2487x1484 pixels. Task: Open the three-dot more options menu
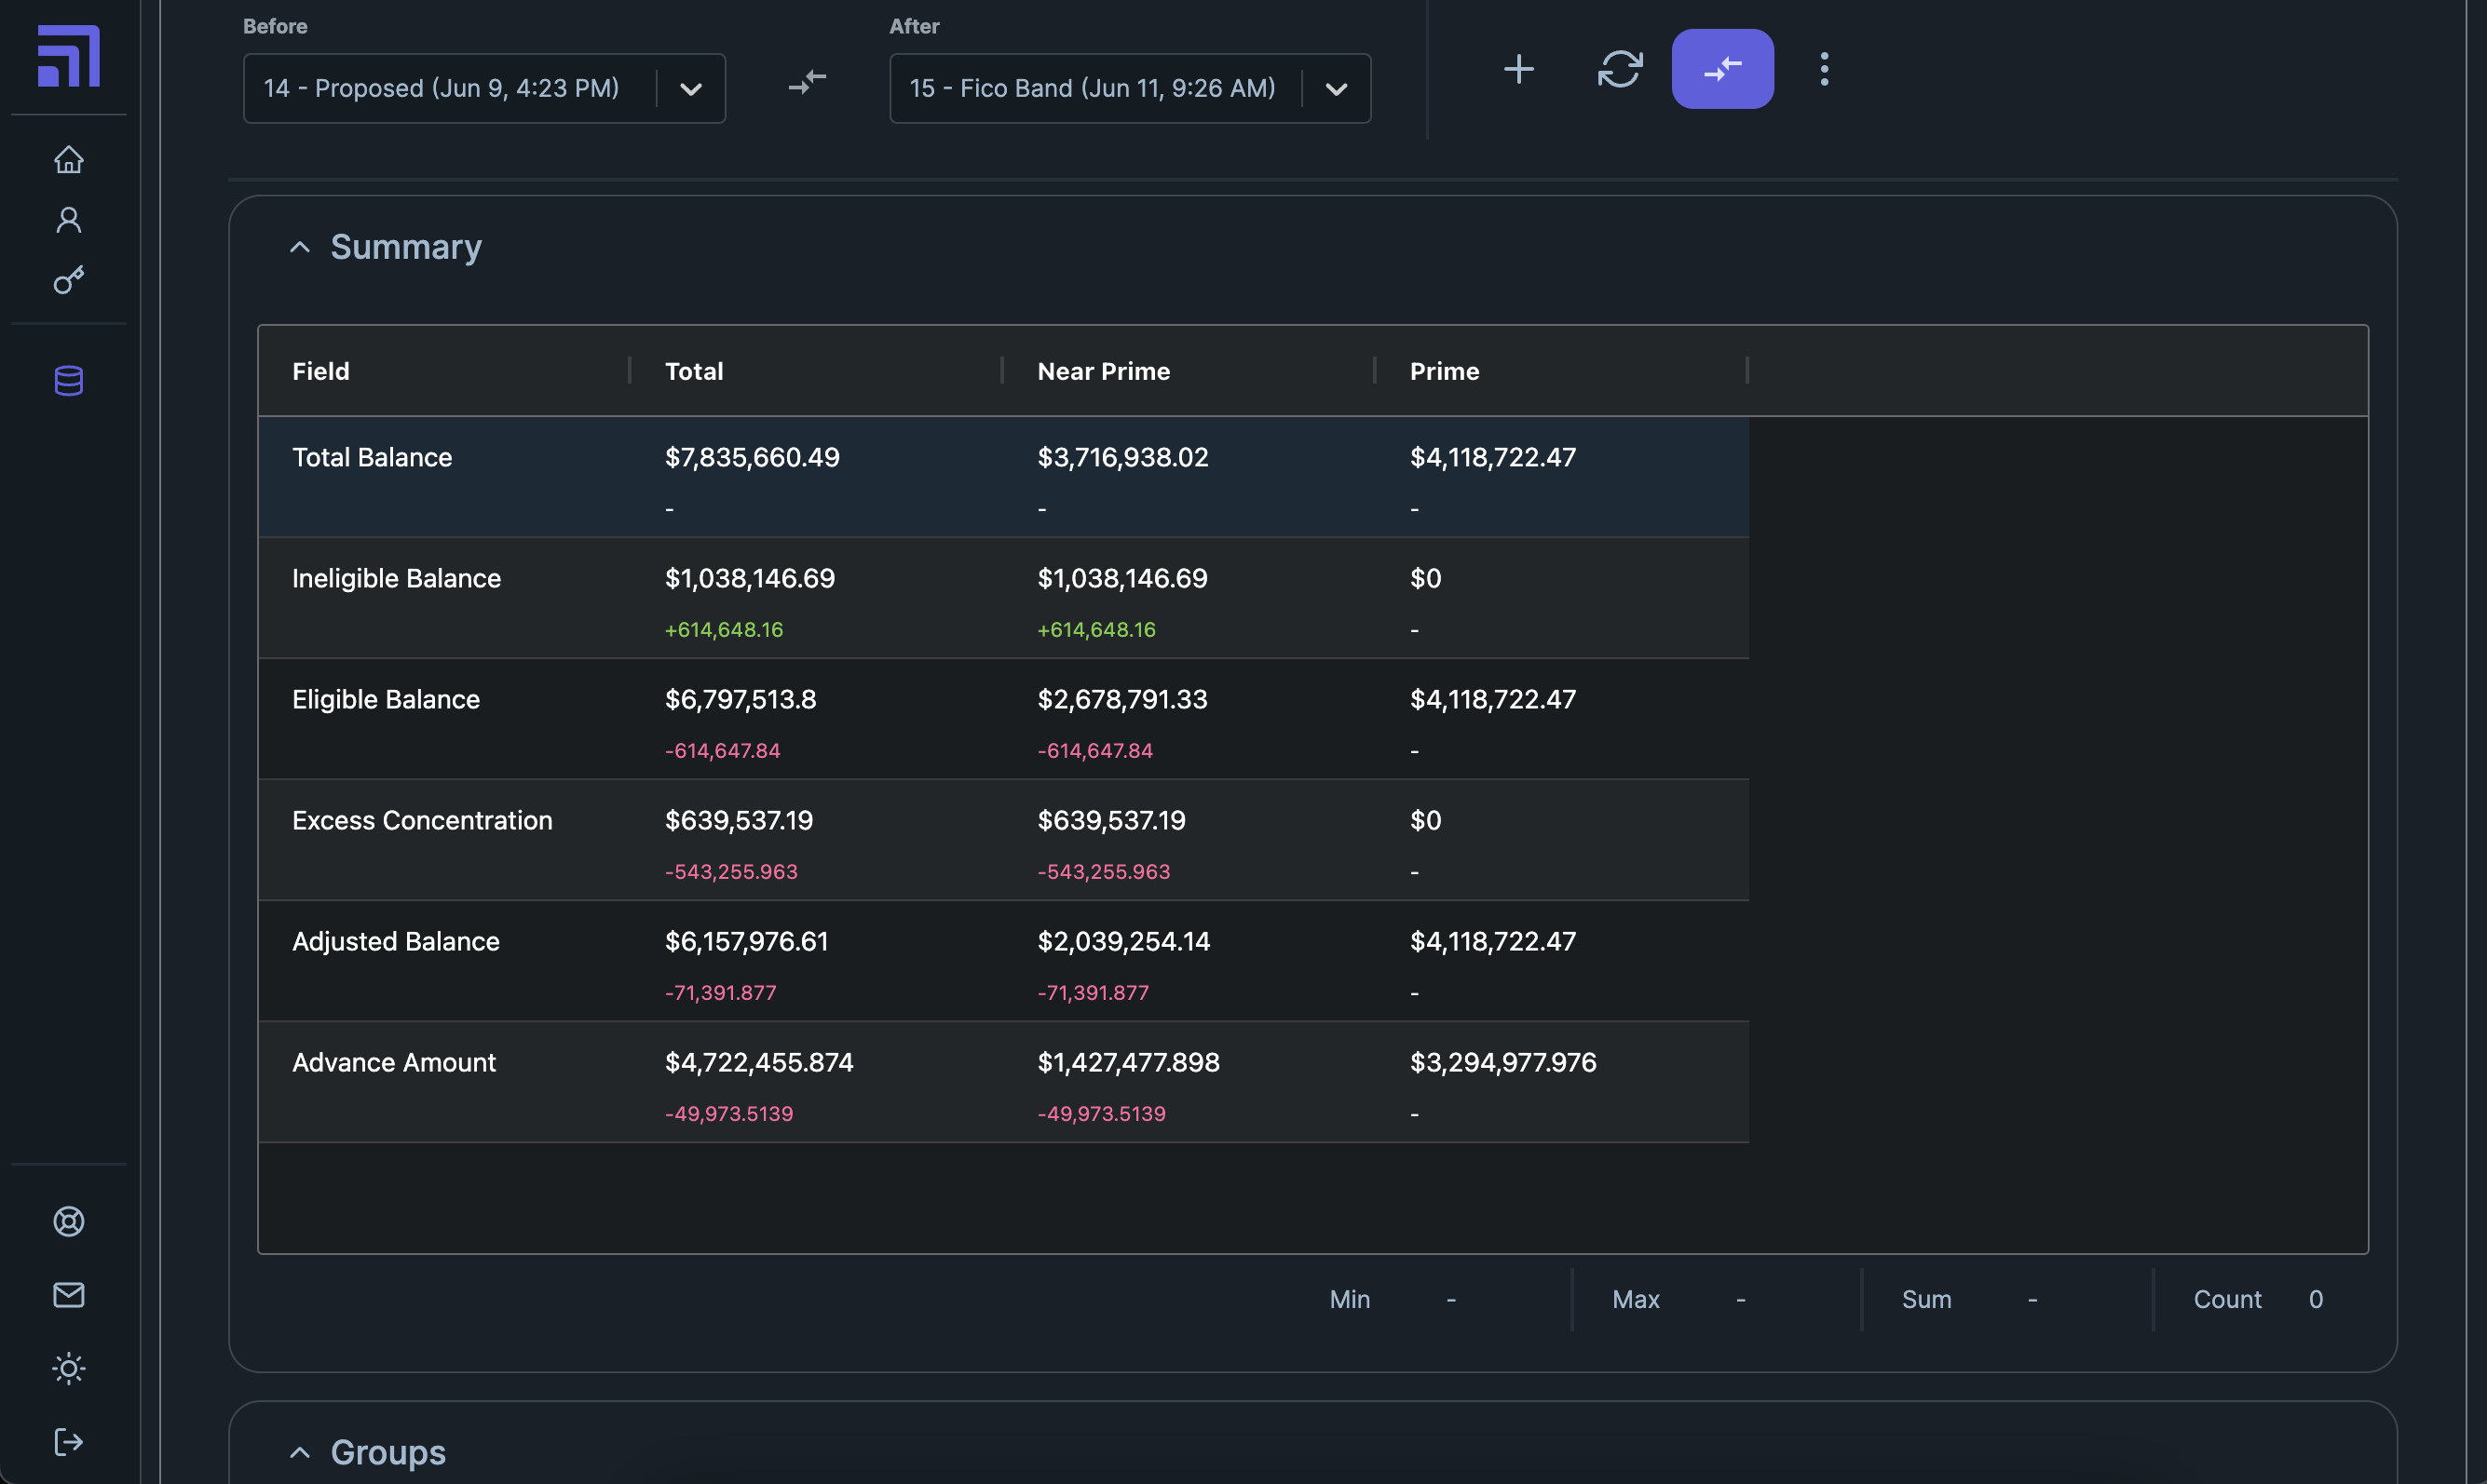[1824, 69]
